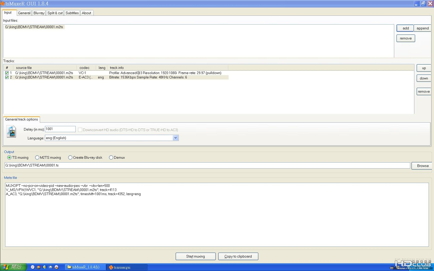434x271 pixels.
Task: Select the TS muxing radio option
Action: pyautogui.click(x=9, y=157)
